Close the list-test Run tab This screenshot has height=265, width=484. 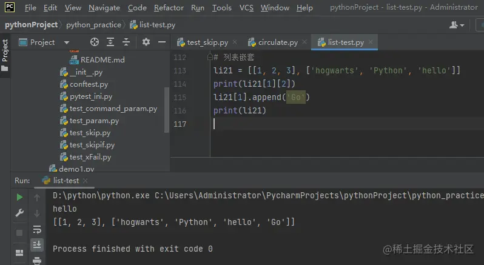point(85,181)
